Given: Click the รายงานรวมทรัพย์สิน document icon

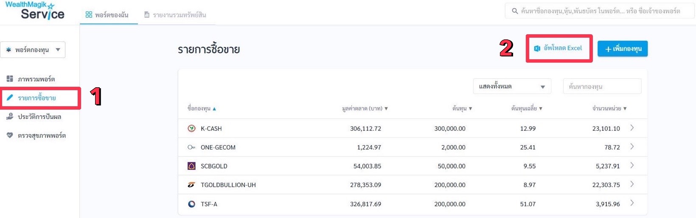Looking at the screenshot, I should point(147,15).
